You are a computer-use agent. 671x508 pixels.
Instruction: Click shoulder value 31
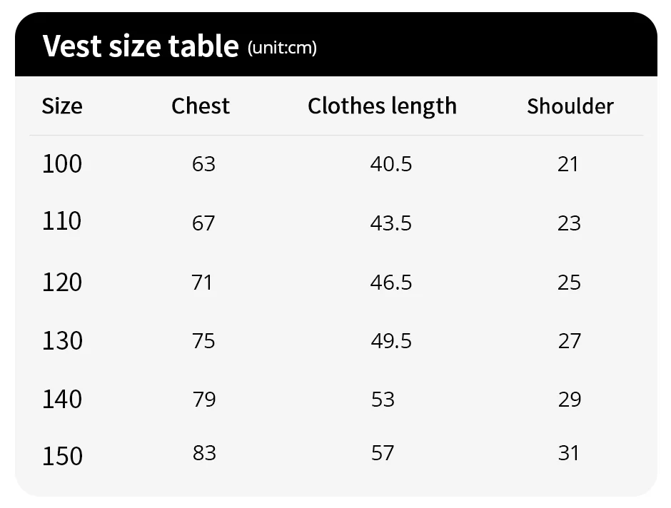click(569, 453)
